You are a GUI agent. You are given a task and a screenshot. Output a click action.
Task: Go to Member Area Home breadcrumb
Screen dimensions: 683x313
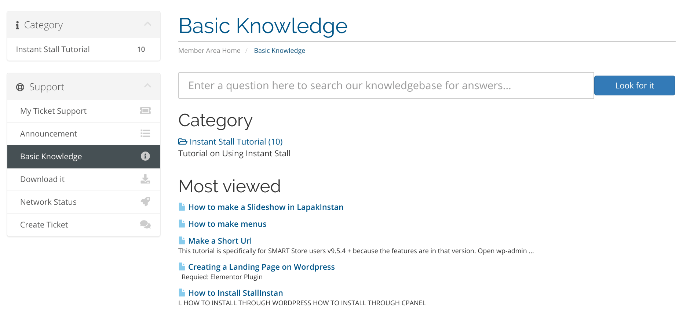click(x=209, y=51)
